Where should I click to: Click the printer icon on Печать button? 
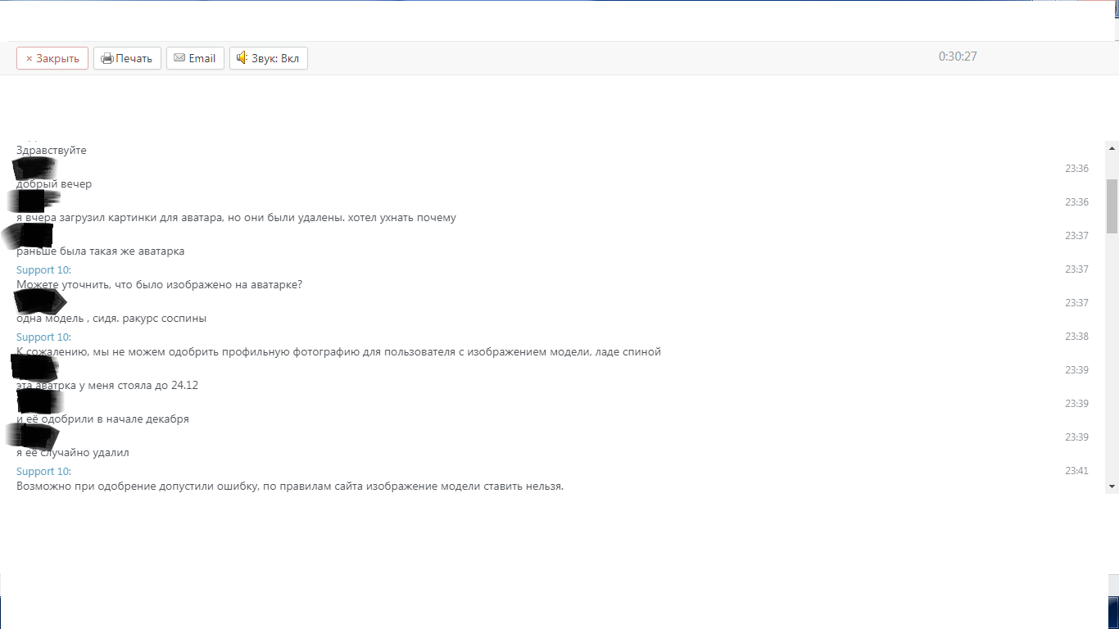click(106, 58)
